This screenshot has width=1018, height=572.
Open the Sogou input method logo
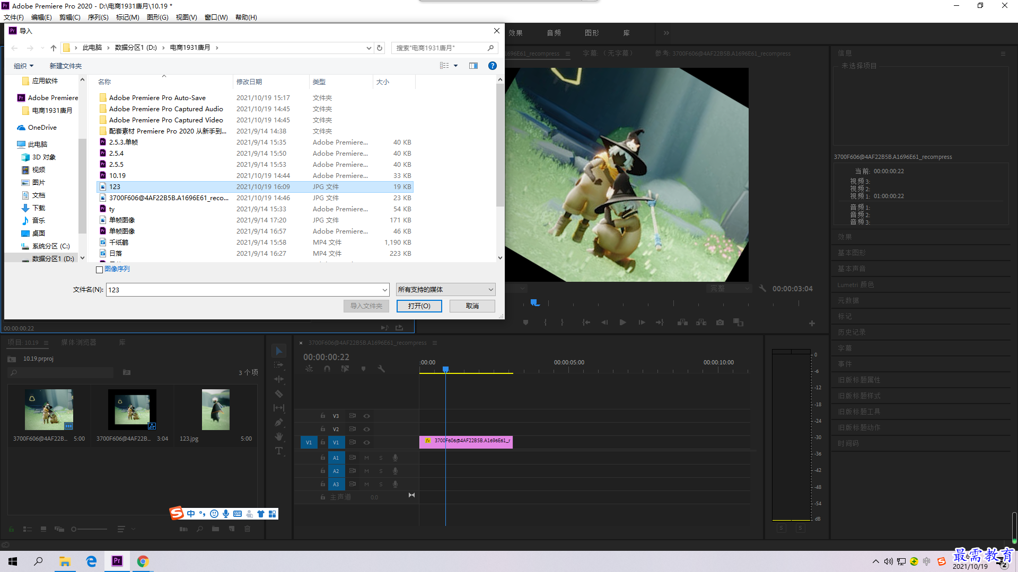(177, 513)
